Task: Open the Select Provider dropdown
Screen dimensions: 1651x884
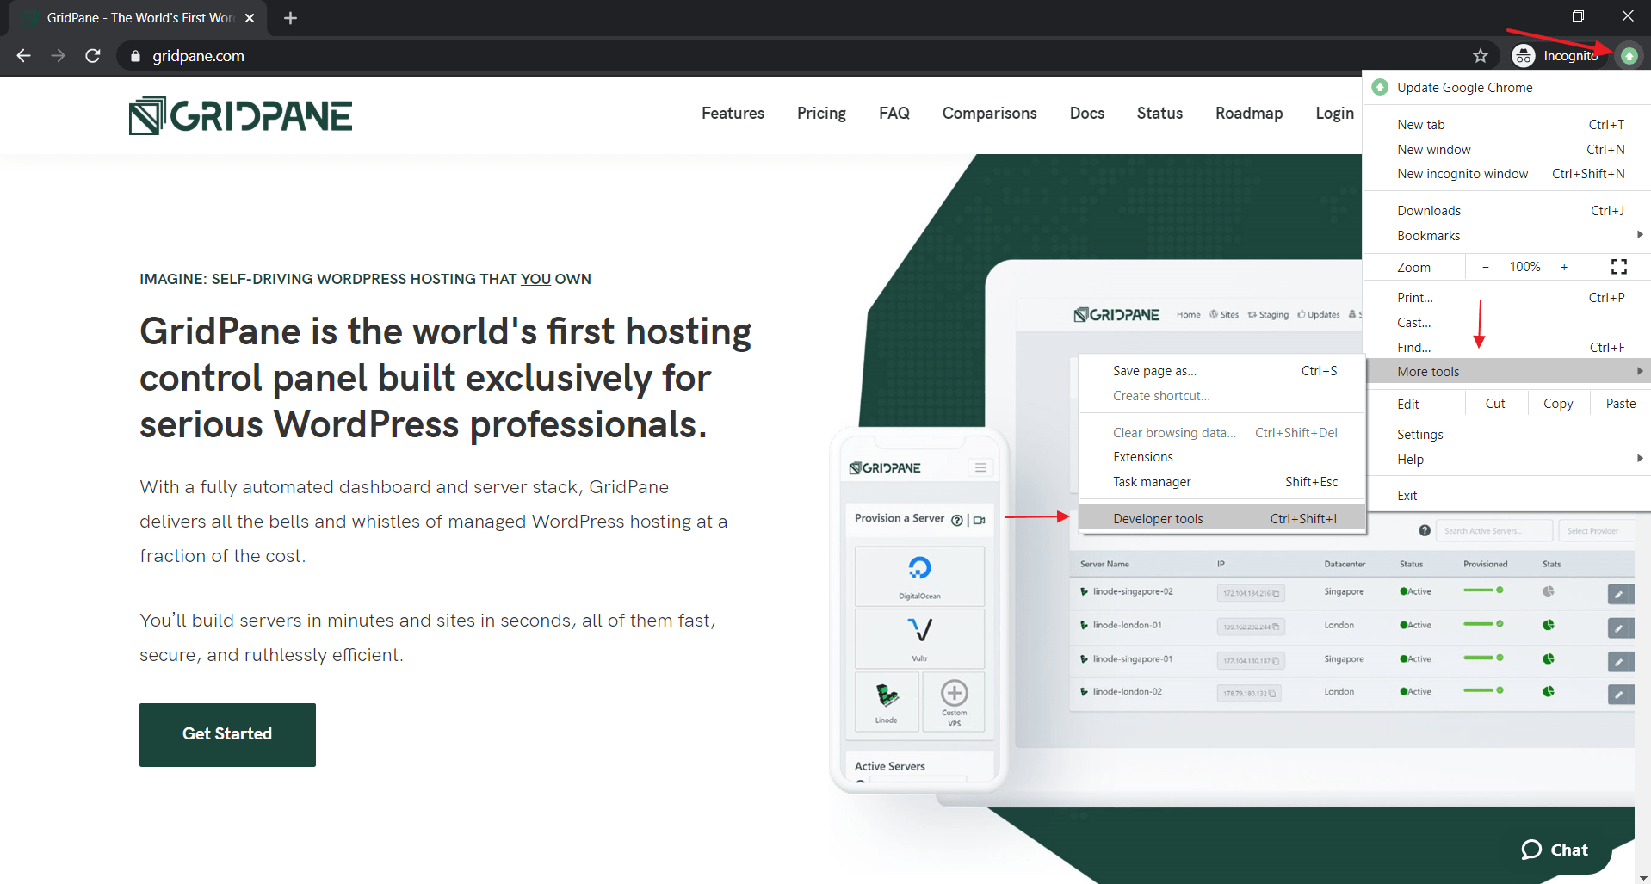Action: (x=1595, y=530)
